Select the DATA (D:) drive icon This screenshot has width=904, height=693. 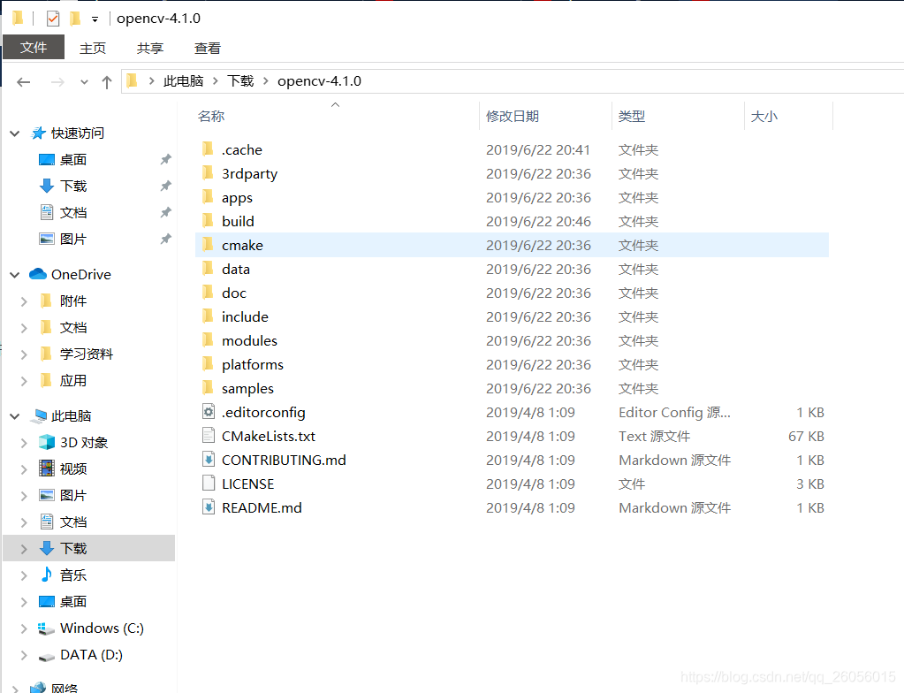click(x=46, y=656)
